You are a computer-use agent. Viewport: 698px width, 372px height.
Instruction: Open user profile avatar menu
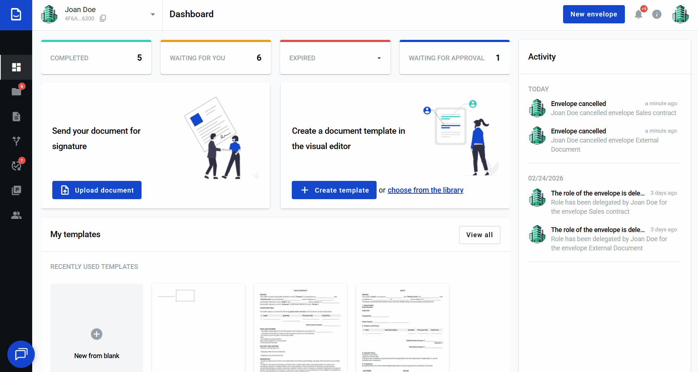point(680,15)
